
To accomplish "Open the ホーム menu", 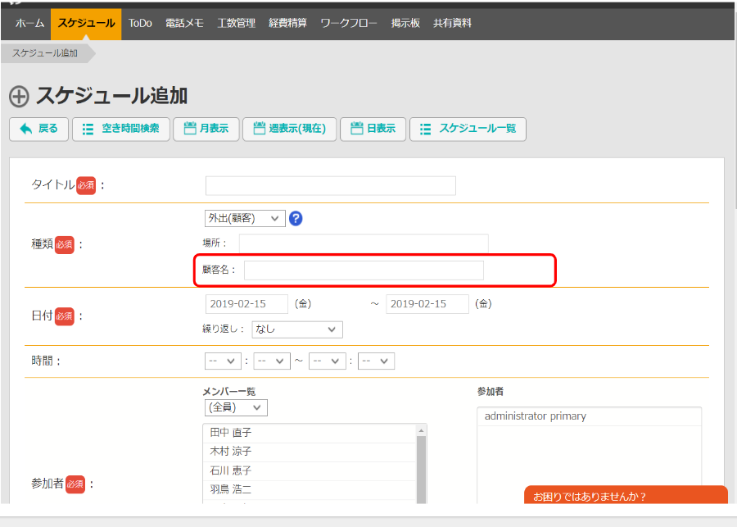I will click(x=29, y=23).
